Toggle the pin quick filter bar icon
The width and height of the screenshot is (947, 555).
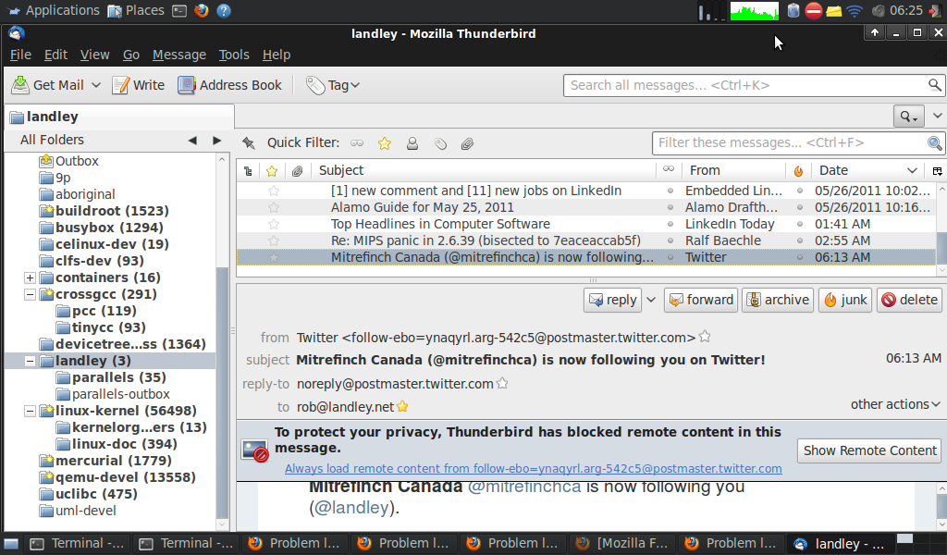pos(248,143)
